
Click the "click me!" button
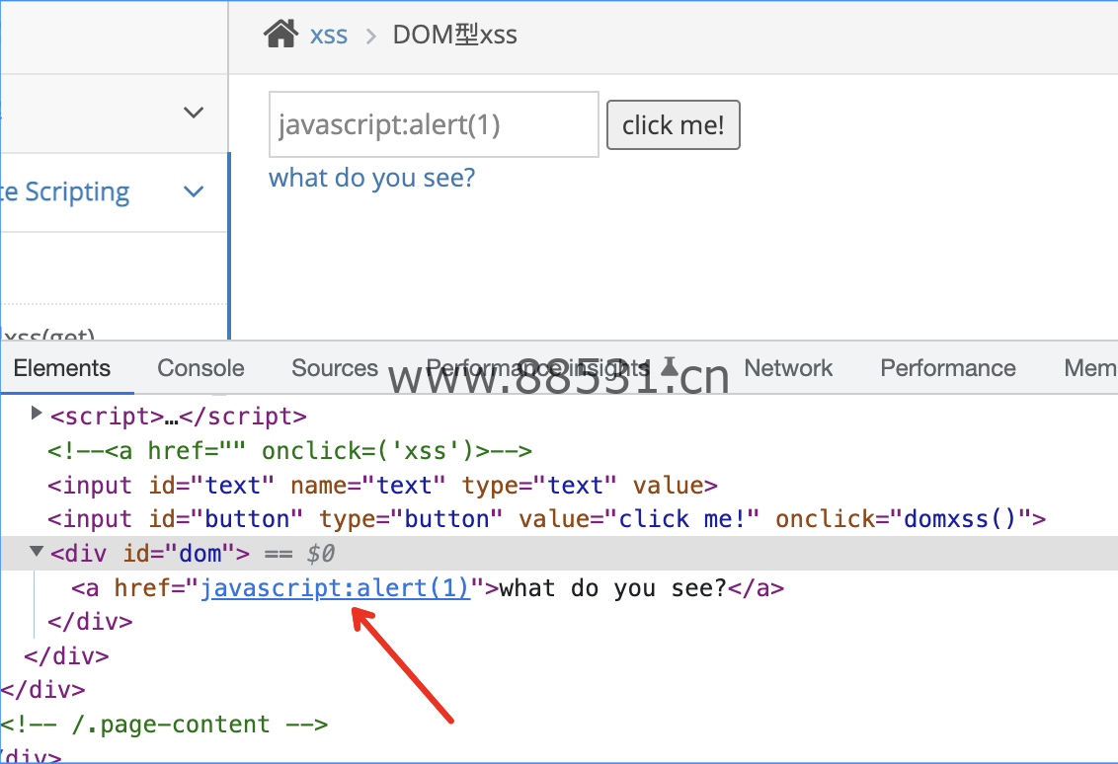coord(674,124)
